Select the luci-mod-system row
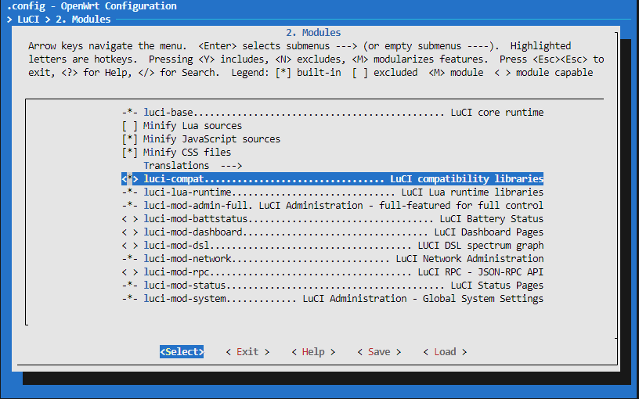 tap(333, 299)
